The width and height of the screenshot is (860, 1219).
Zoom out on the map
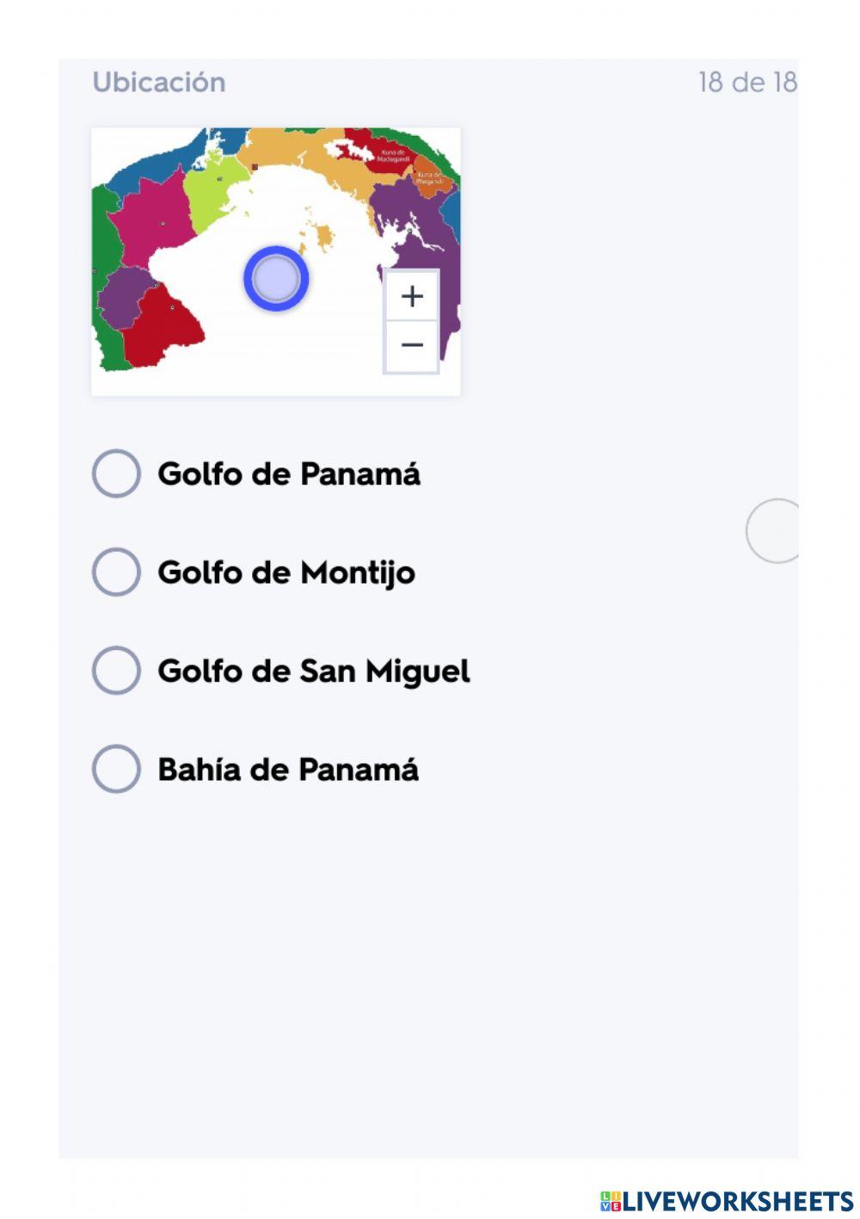(412, 345)
